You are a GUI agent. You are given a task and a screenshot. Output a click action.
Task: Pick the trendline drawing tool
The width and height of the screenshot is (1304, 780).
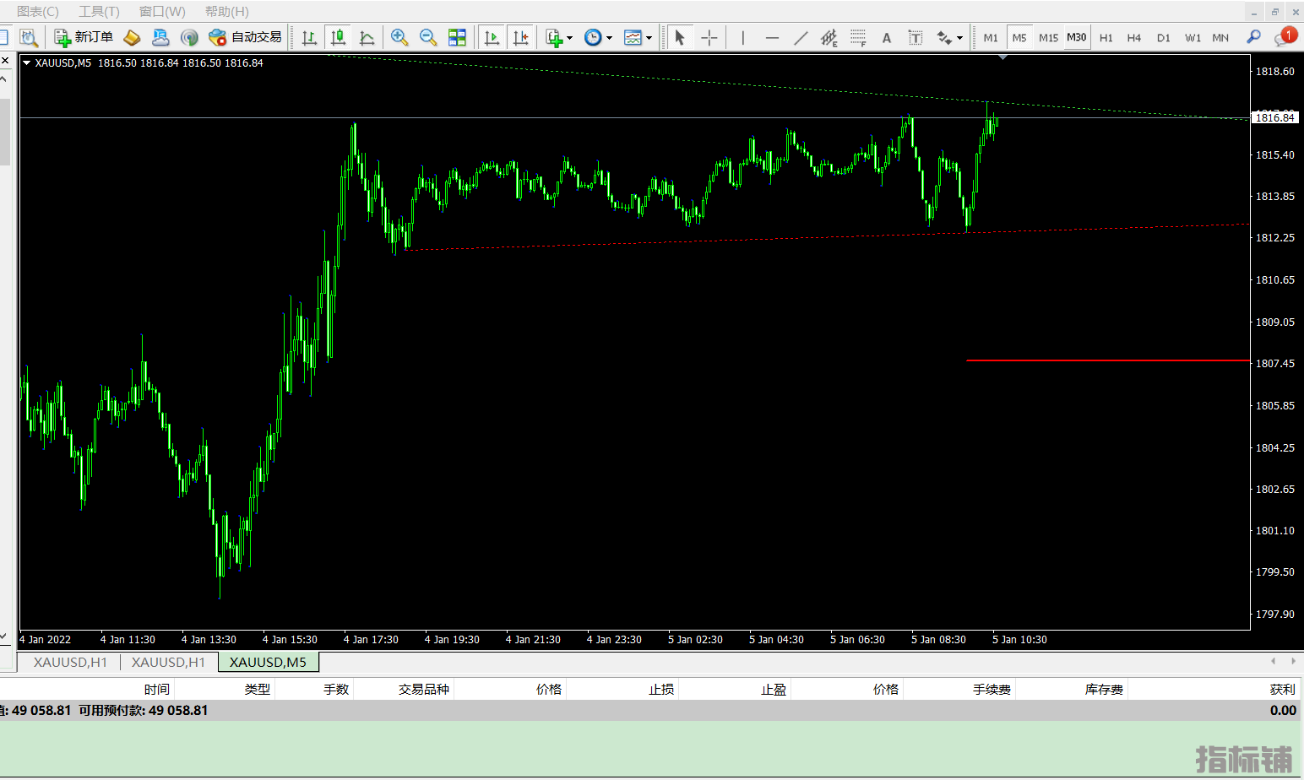pyautogui.click(x=801, y=37)
